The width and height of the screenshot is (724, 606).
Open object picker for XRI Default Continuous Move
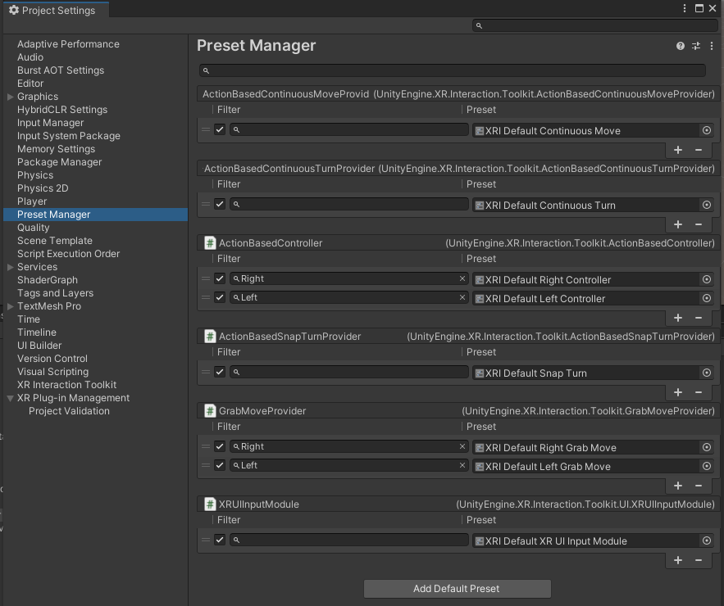[707, 130]
